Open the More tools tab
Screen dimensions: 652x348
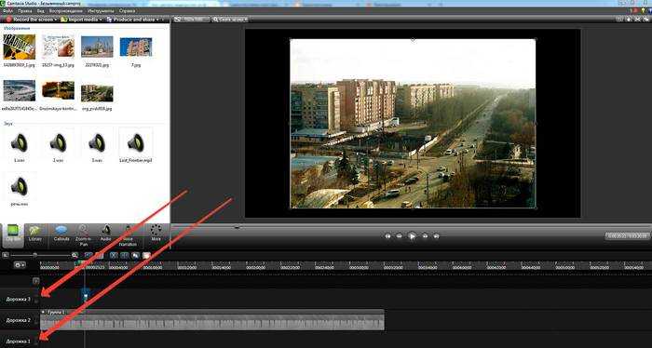156,234
